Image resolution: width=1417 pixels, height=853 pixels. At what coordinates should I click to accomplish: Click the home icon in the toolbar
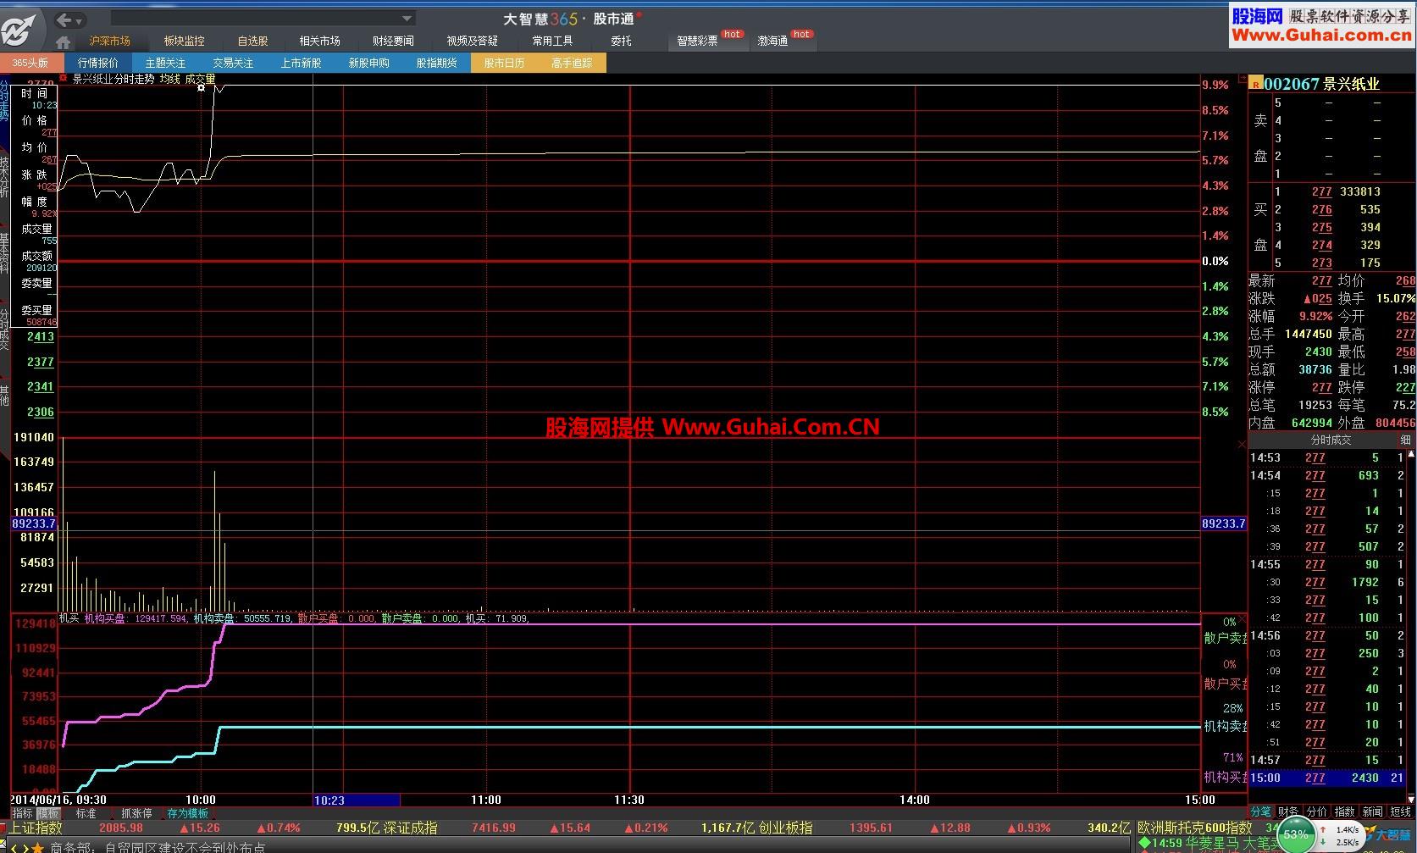click(x=63, y=42)
